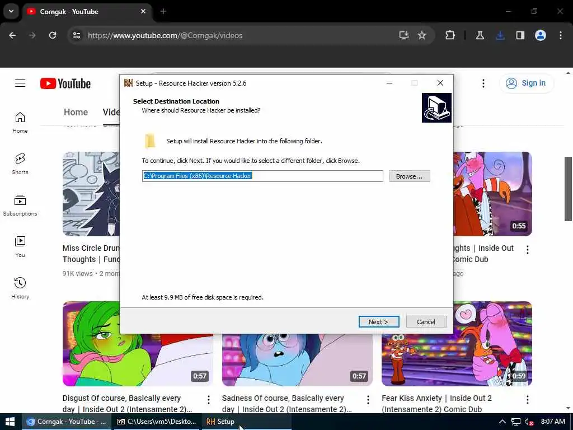The width and height of the screenshot is (573, 430).
Task: Open the Sadness video thumbnail
Action: pos(297,360)
